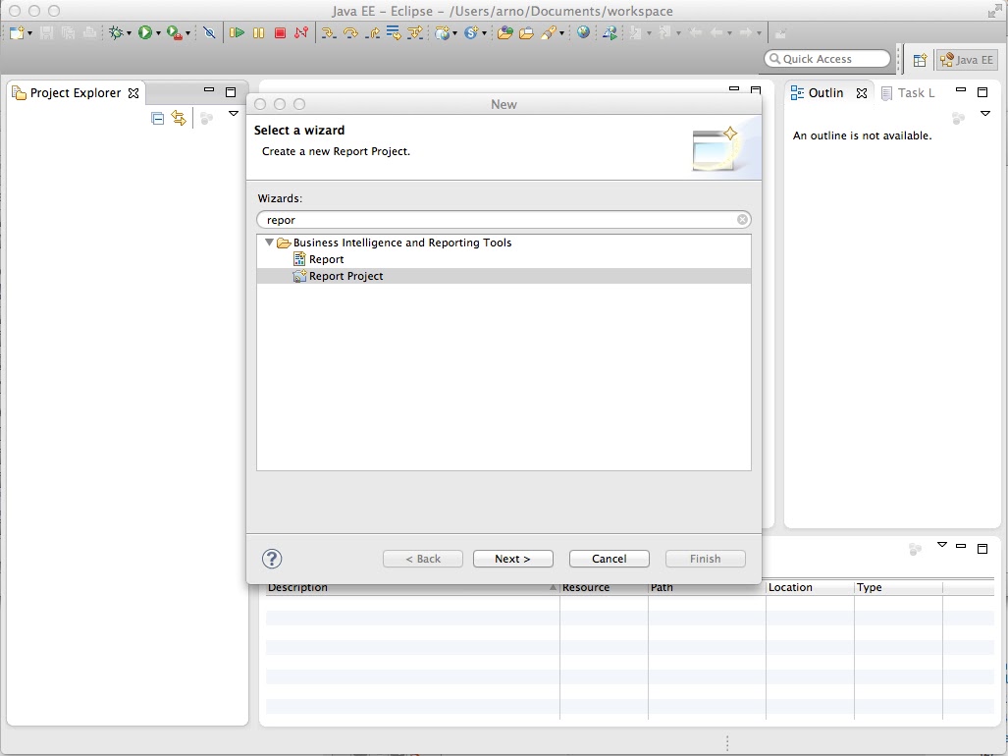Maximize the Outline panel
The image size is (1008, 756).
tap(982, 92)
